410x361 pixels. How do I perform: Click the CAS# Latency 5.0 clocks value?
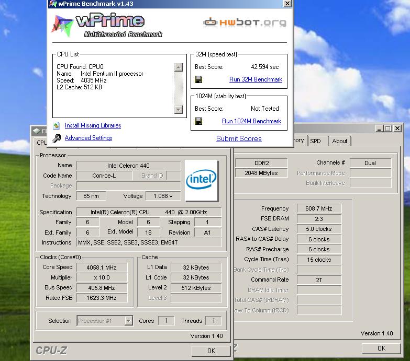pos(319,229)
